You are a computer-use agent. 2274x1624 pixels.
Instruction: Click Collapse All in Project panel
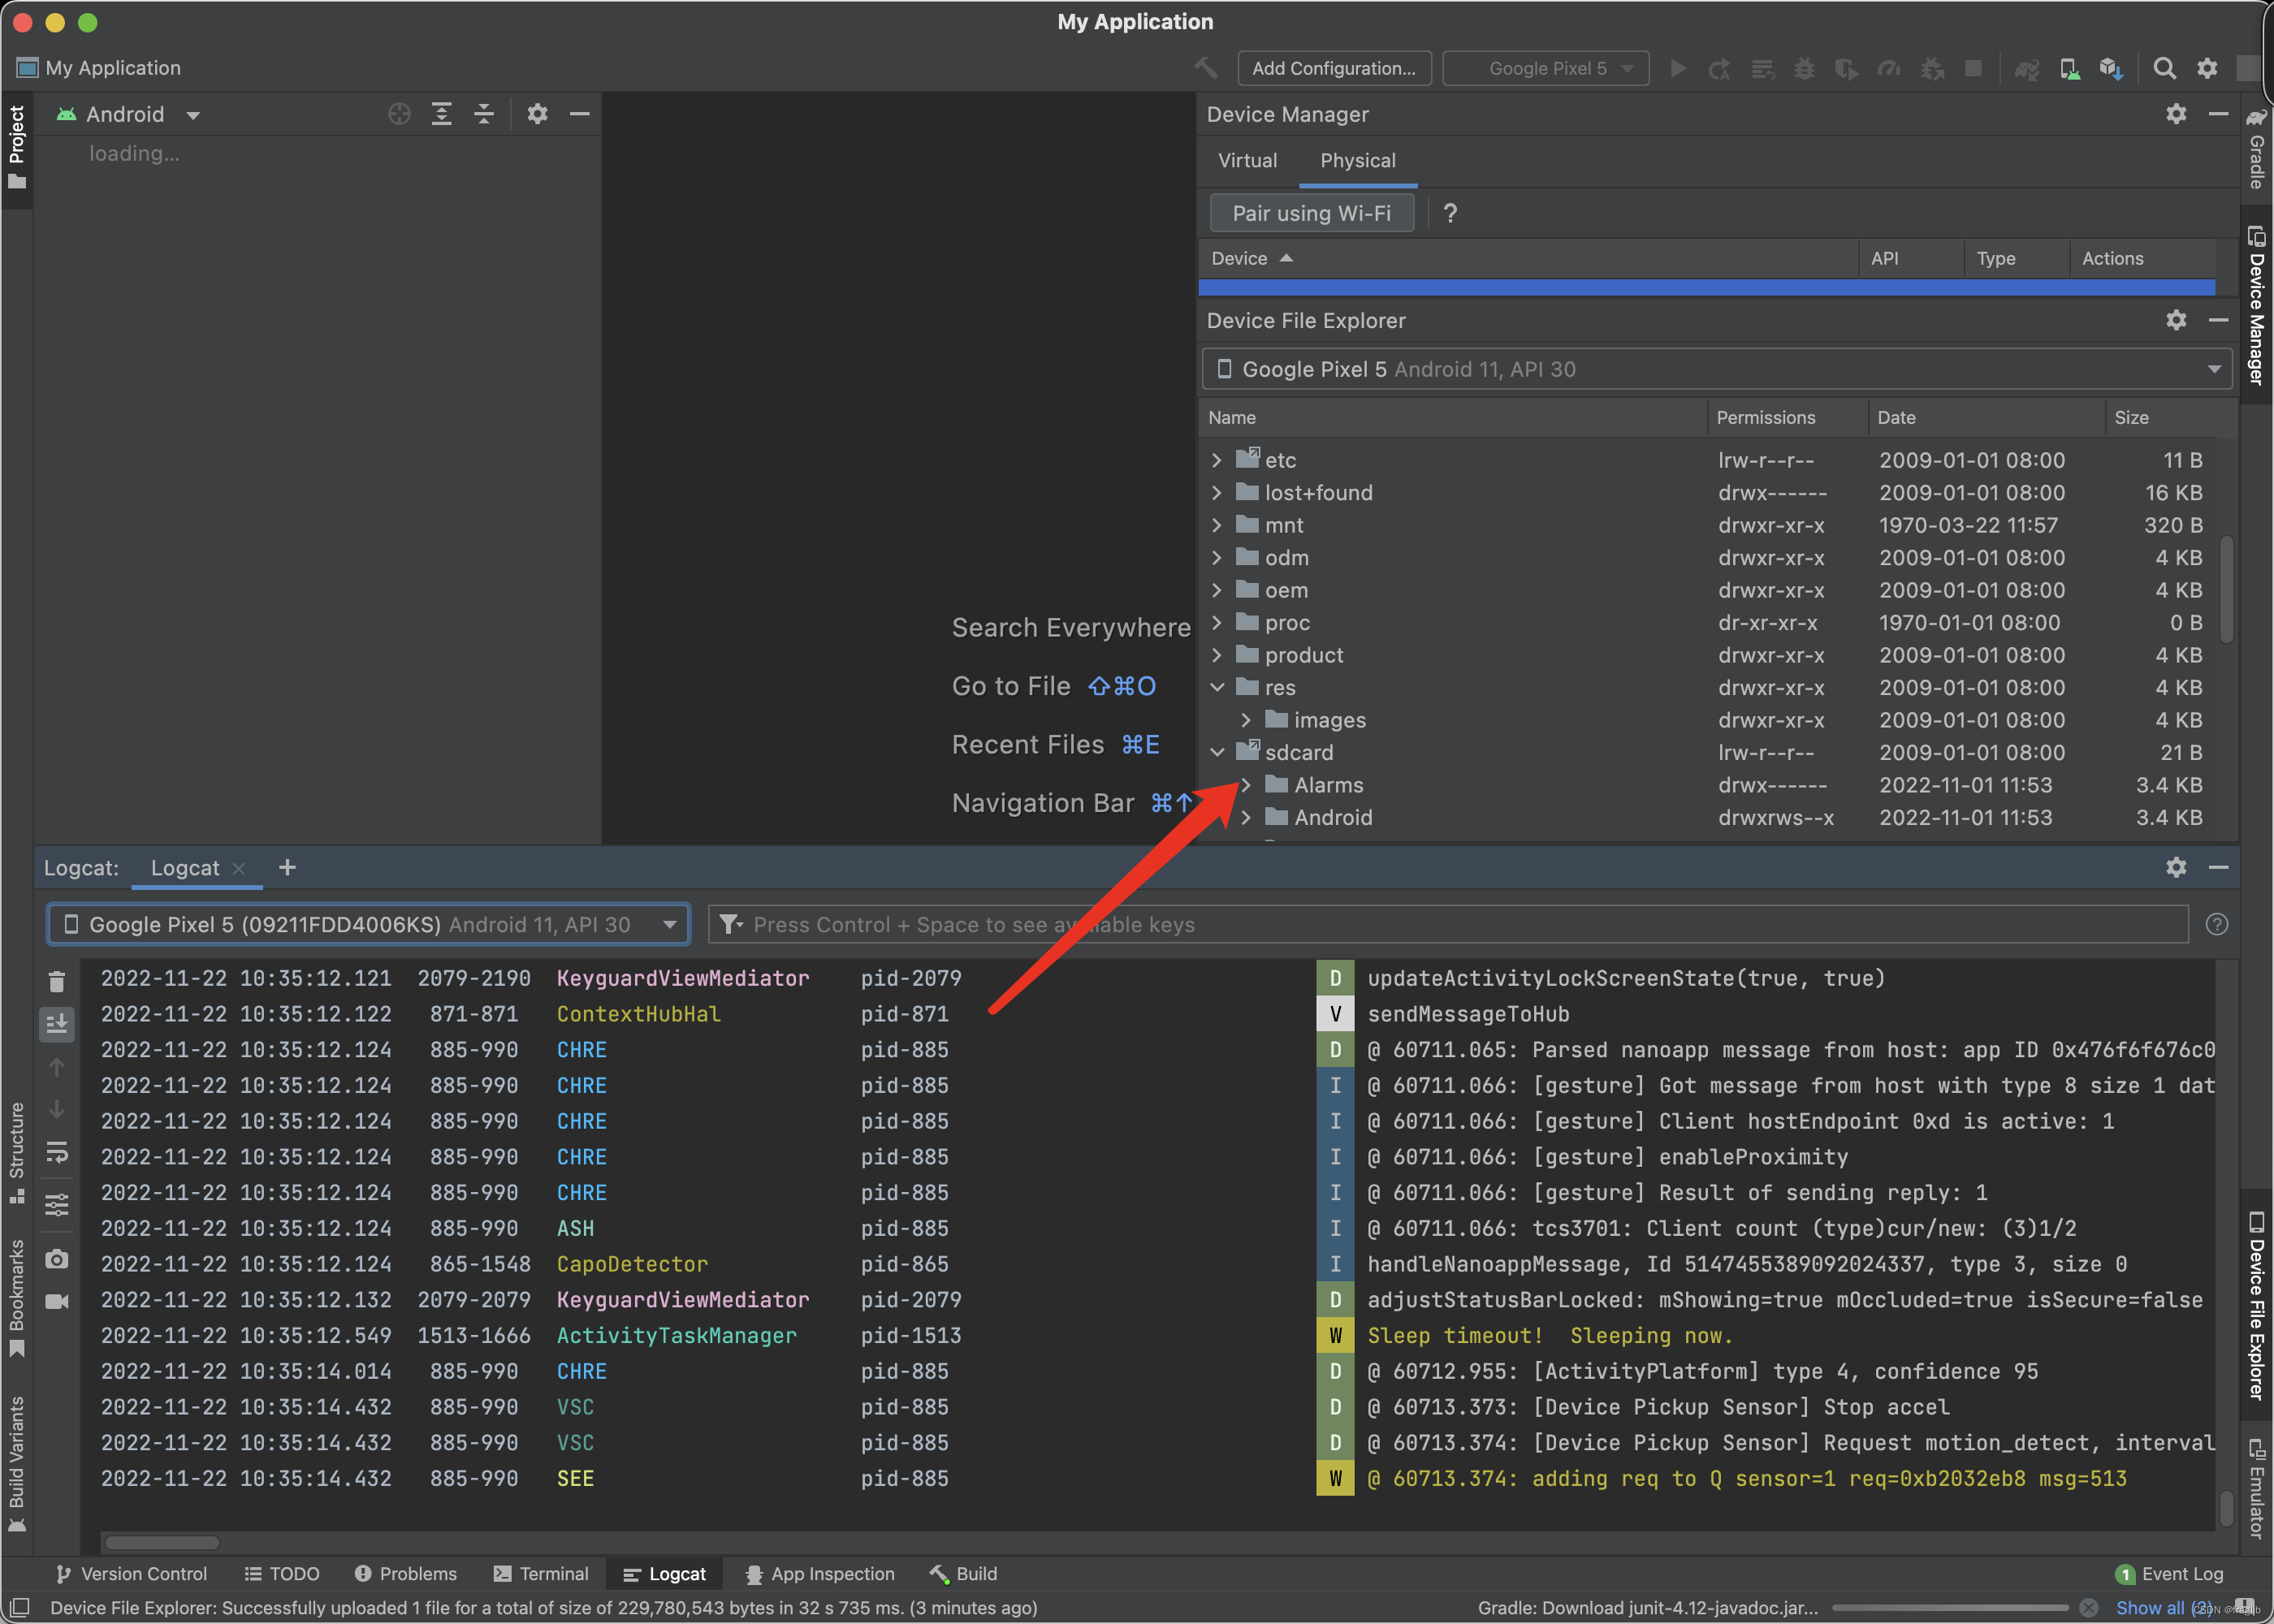484,114
